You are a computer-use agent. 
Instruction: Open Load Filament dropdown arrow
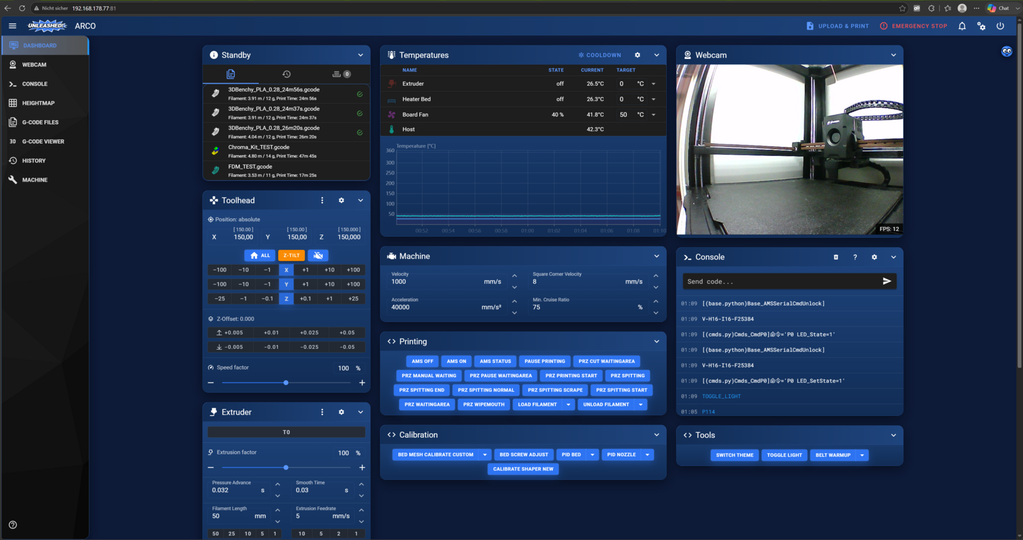point(568,405)
